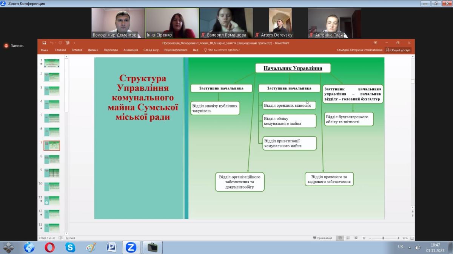Select Валерия Ромашова video tile
This screenshot has width=453, height=254.
click(x=226, y=23)
